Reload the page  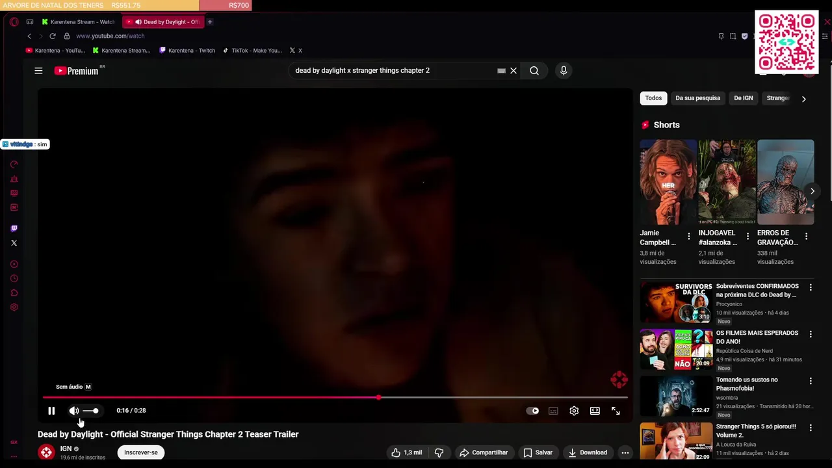(x=53, y=36)
